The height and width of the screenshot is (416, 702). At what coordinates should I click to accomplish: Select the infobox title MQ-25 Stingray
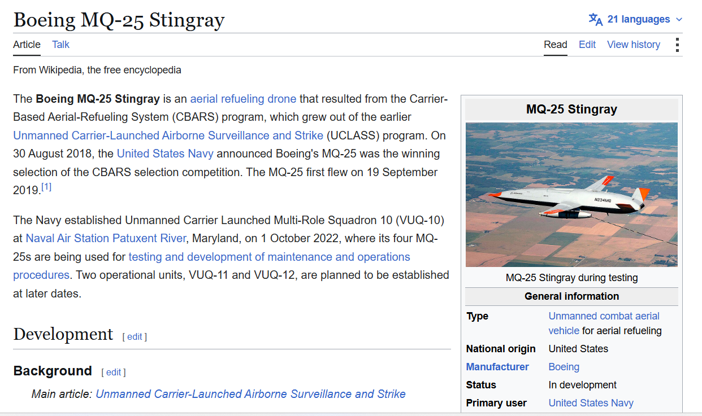[x=571, y=110]
